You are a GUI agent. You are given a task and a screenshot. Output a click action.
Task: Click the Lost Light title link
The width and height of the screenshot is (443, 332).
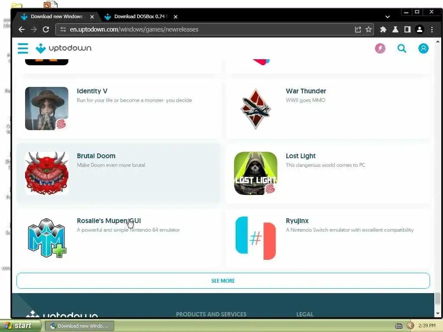coord(301,156)
